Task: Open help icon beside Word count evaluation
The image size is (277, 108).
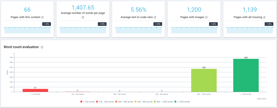Action: [x=42, y=47]
